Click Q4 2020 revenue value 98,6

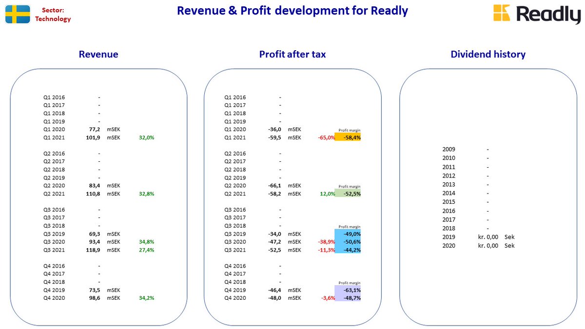point(94,298)
